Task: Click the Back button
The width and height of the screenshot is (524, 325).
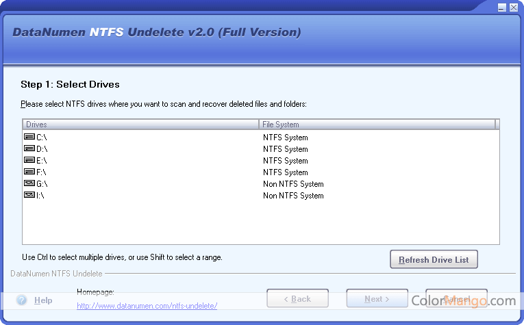Action: point(297,299)
